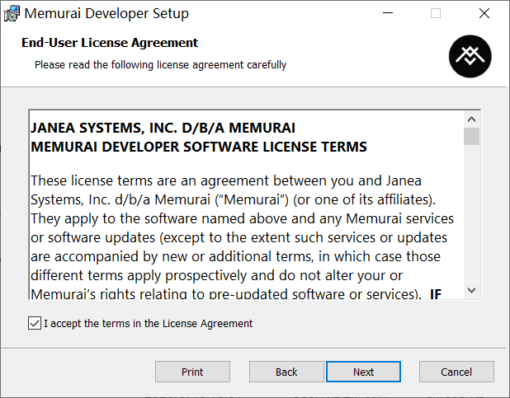Click the Next button

[363, 372]
